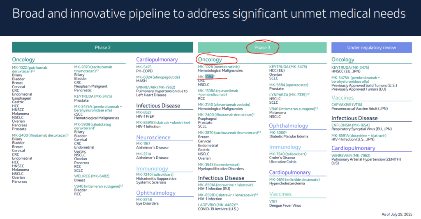Select 'Dengue Fever Virus' indication
This screenshot has width=421, height=219.
[285, 205]
